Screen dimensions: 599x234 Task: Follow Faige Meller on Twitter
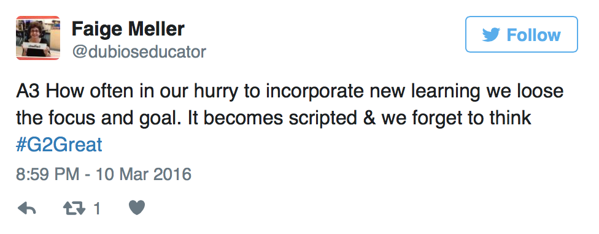pyautogui.click(x=522, y=34)
